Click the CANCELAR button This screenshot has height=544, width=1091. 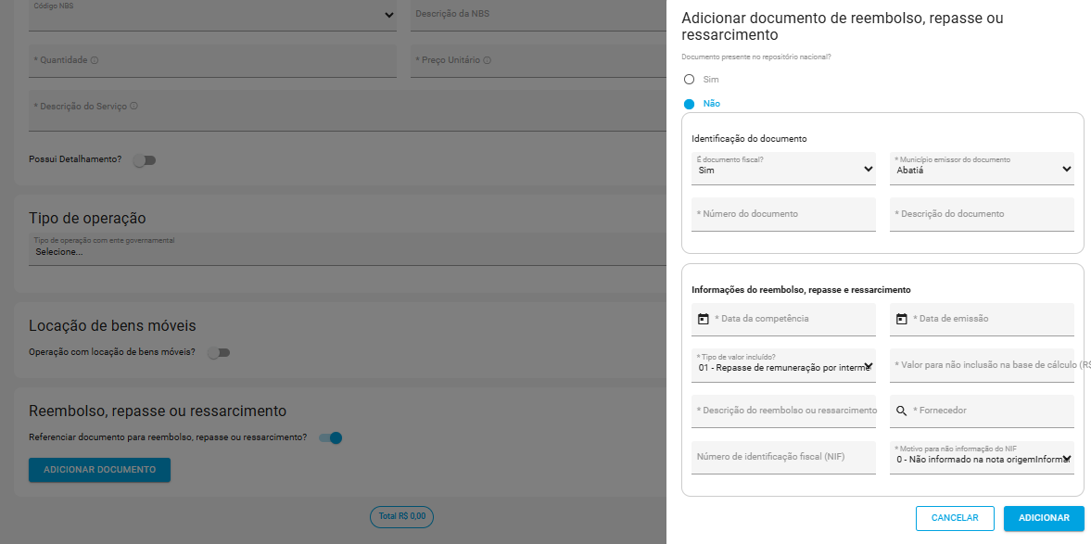(x=955, y=518)
